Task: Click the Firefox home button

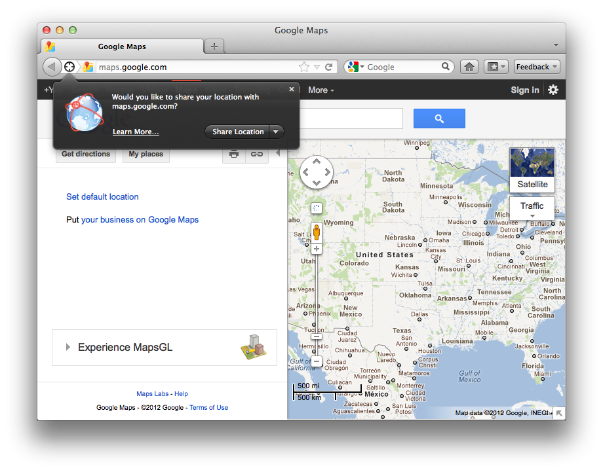Action: tap(469, 67)
